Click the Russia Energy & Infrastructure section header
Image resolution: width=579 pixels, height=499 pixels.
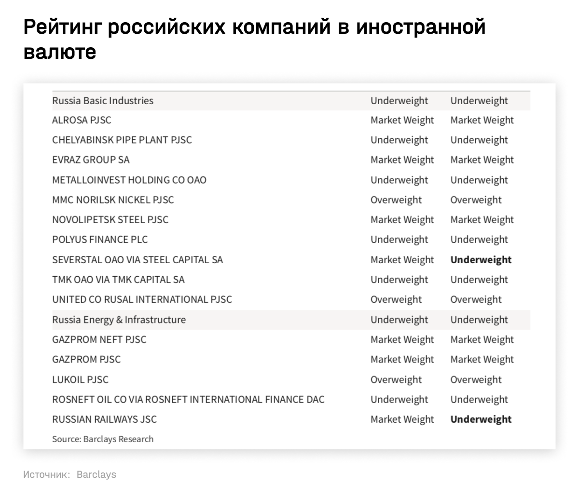click(119, 320)
